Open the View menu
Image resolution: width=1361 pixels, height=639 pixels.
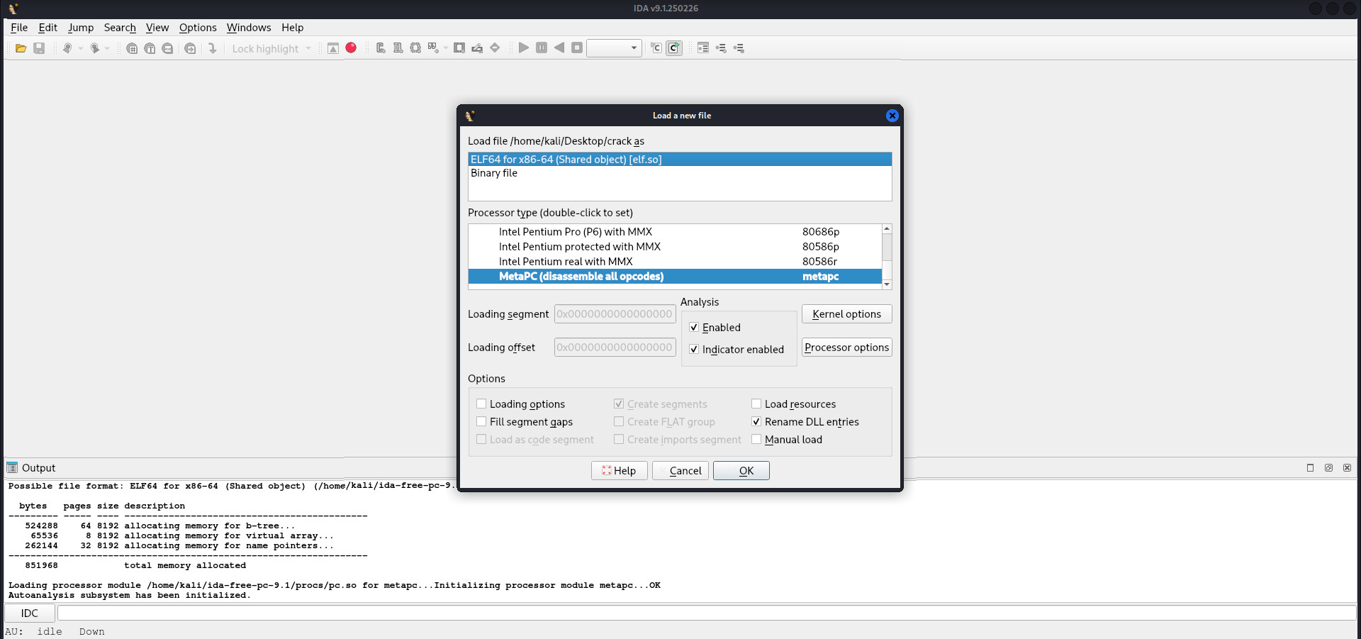point(157,28)
